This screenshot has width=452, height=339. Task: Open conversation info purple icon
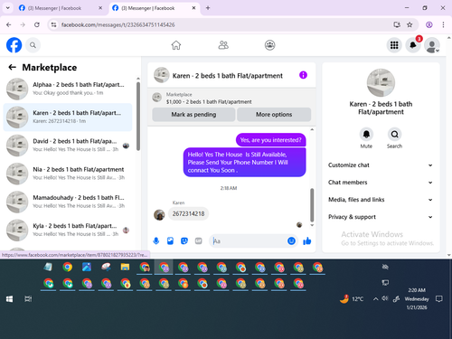(x=303, y=75)
